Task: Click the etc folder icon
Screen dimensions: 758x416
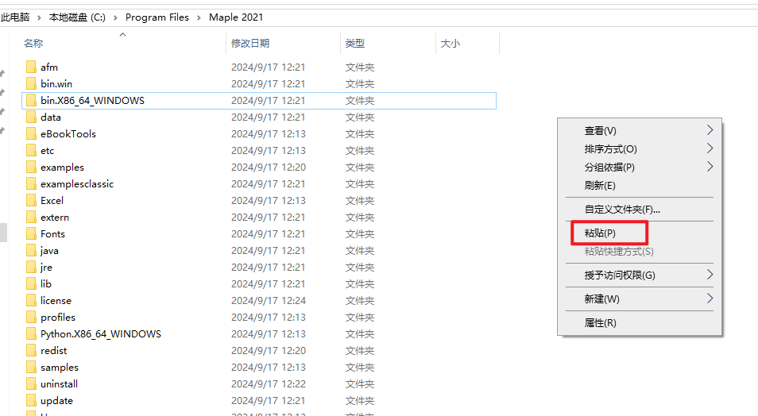Action: tap(32, 150)
